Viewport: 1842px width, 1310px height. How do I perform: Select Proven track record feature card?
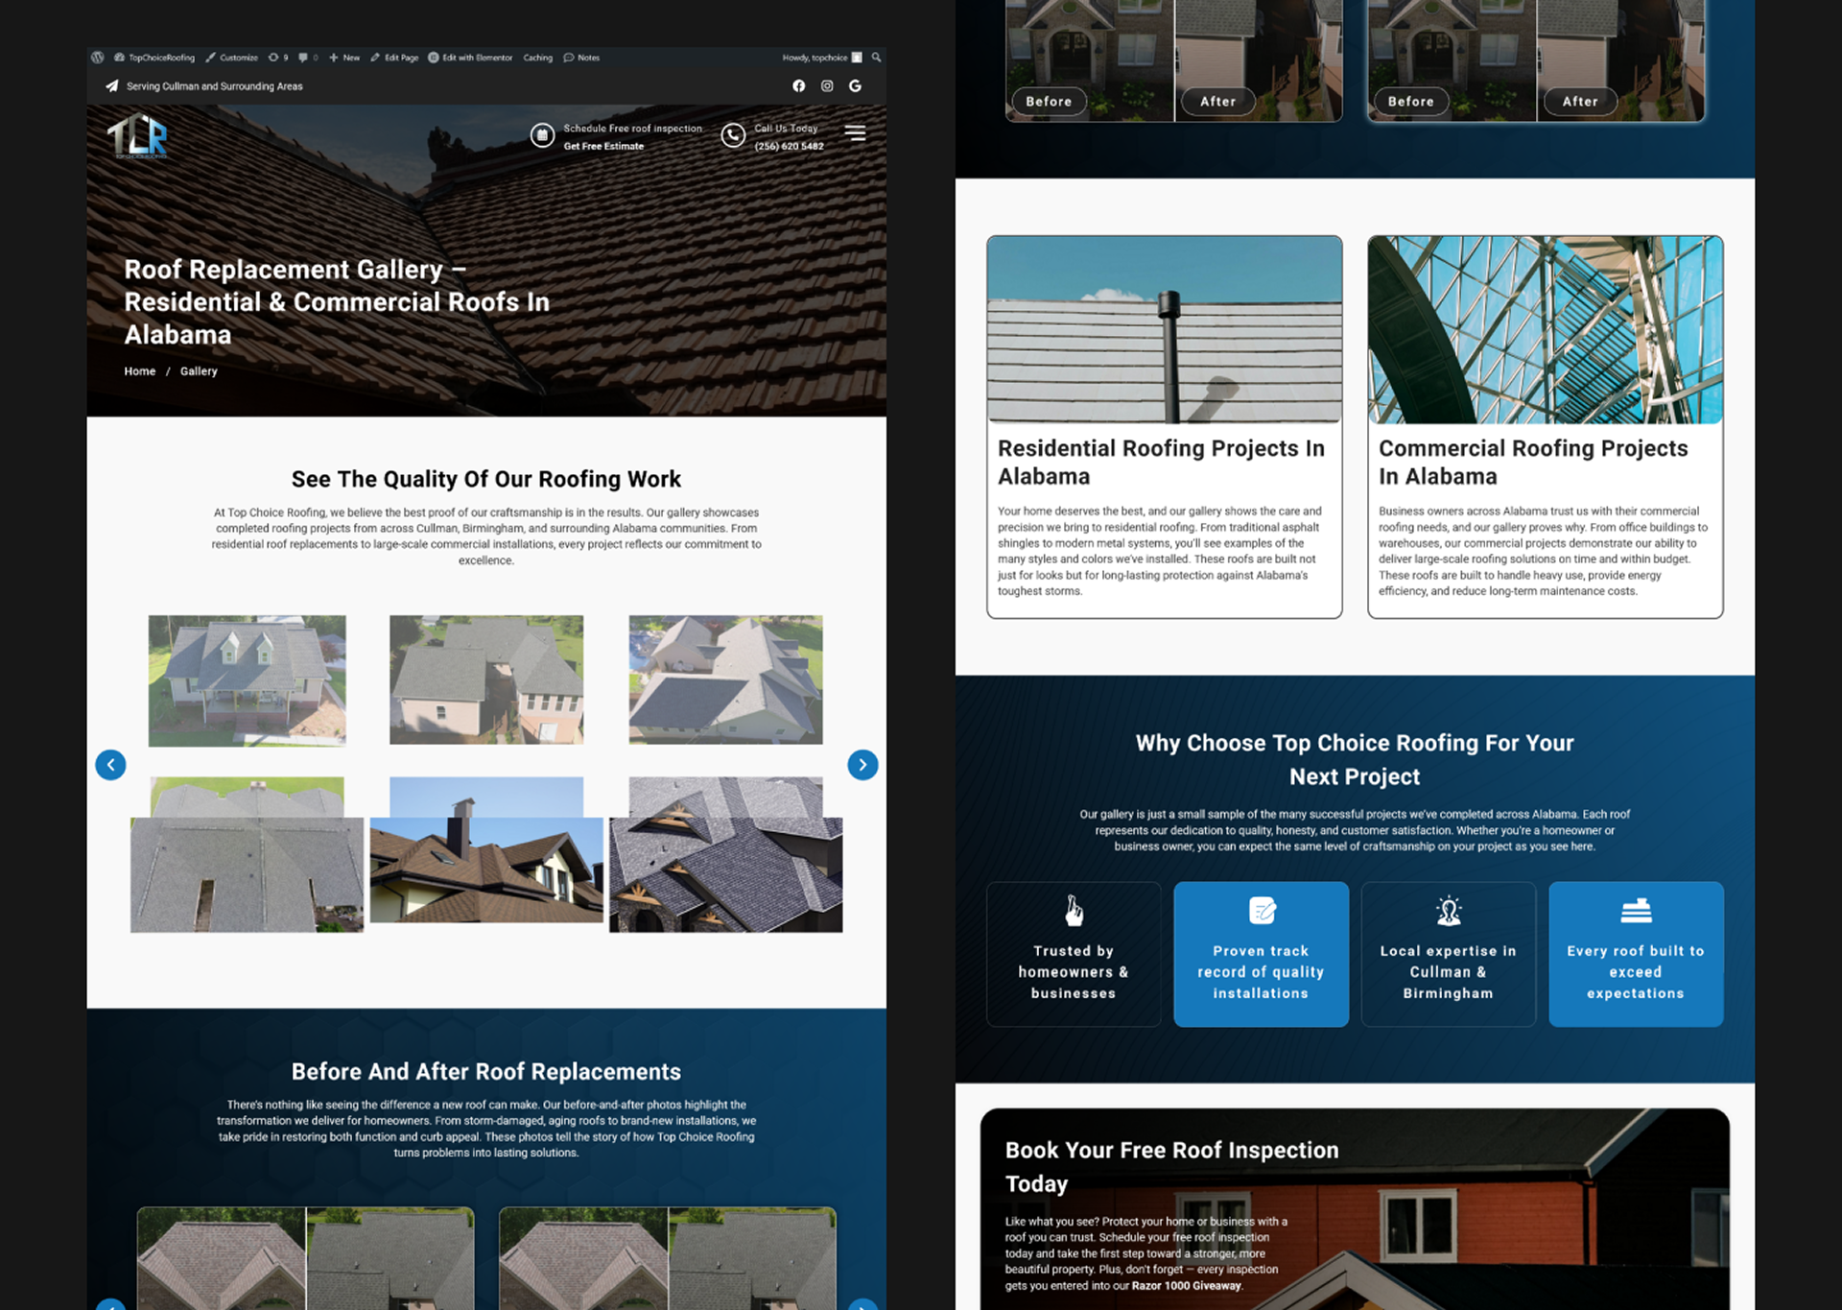click(1261, 954)
